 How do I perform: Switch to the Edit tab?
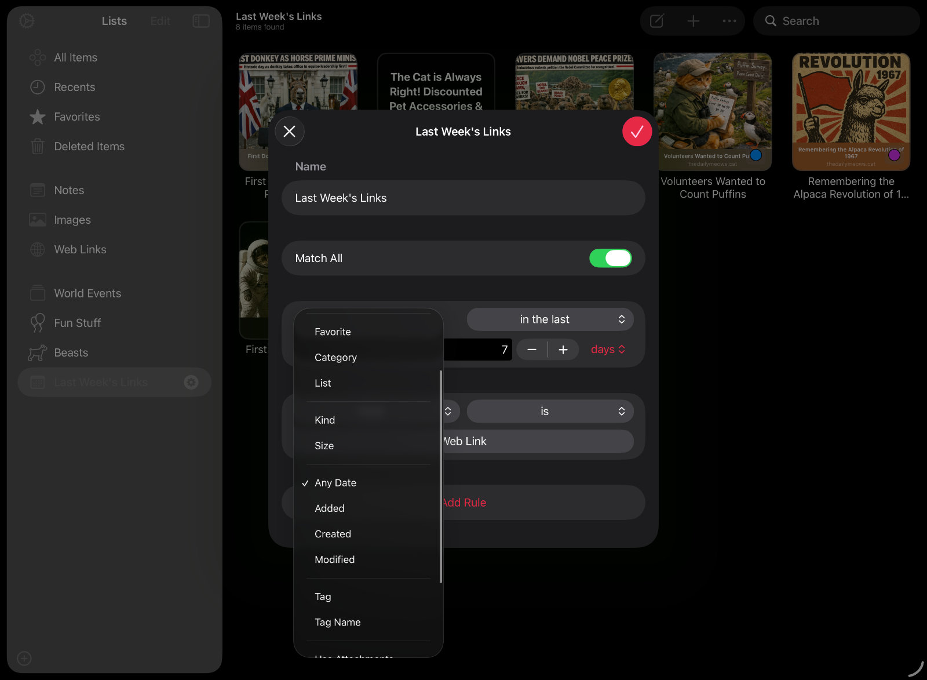click(159, 21)
